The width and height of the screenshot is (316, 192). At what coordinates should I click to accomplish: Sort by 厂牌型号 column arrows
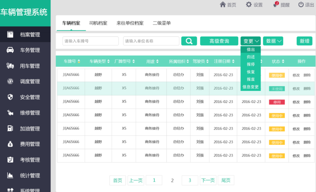134,61
